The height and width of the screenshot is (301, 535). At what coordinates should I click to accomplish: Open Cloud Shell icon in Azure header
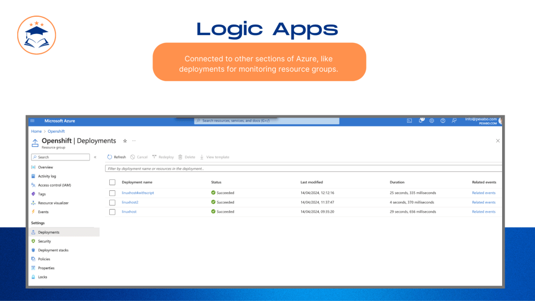point(409,121)
